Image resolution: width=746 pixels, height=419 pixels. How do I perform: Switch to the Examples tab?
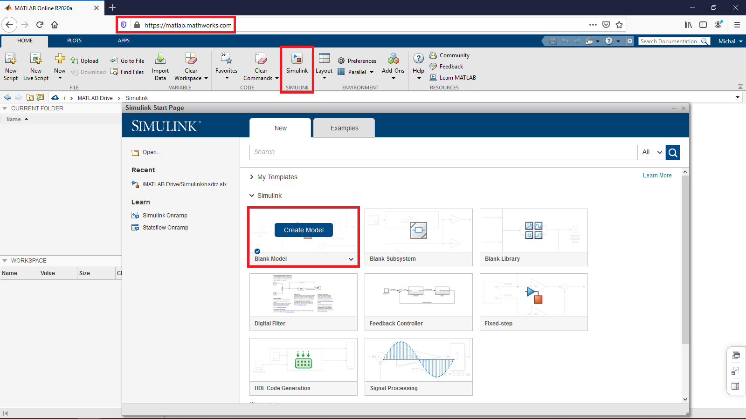pos(344,128)
